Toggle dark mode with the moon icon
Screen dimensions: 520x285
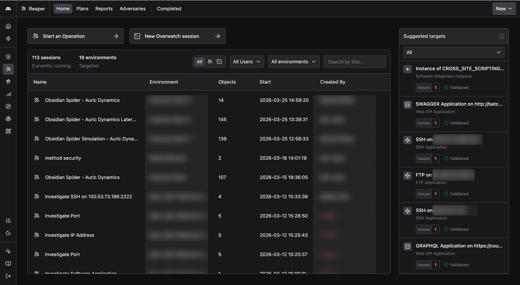(x=8, y=233)
